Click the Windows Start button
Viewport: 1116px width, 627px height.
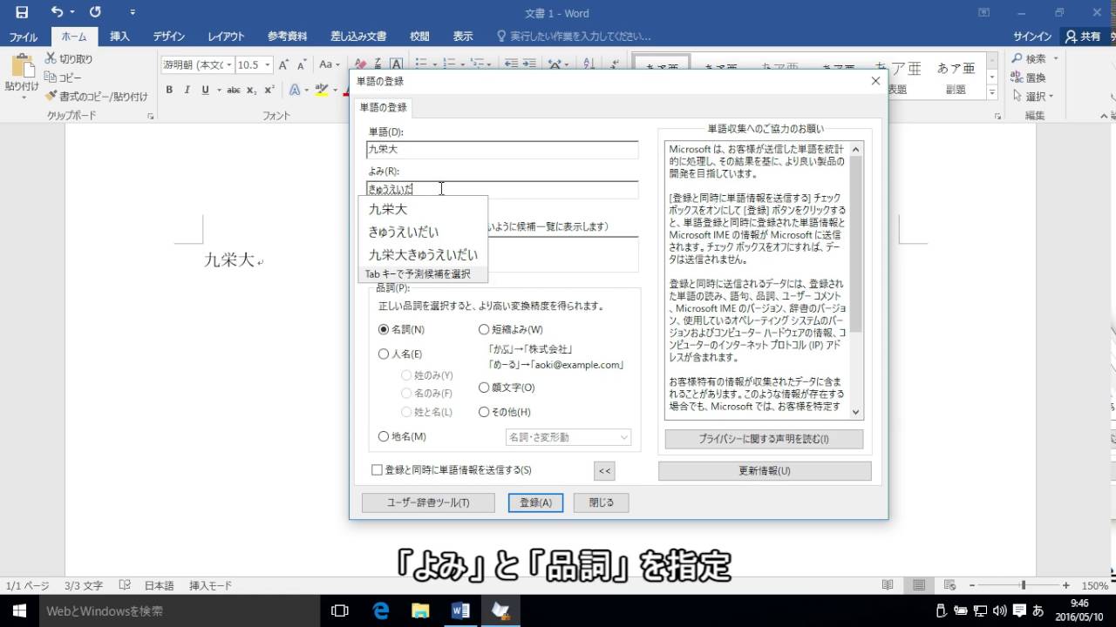[19, 610]
